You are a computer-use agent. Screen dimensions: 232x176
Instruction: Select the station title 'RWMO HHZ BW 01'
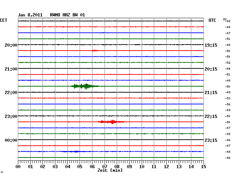tap(67, 15)
